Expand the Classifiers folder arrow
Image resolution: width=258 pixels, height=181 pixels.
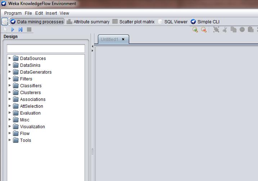[x=10, y=85]
